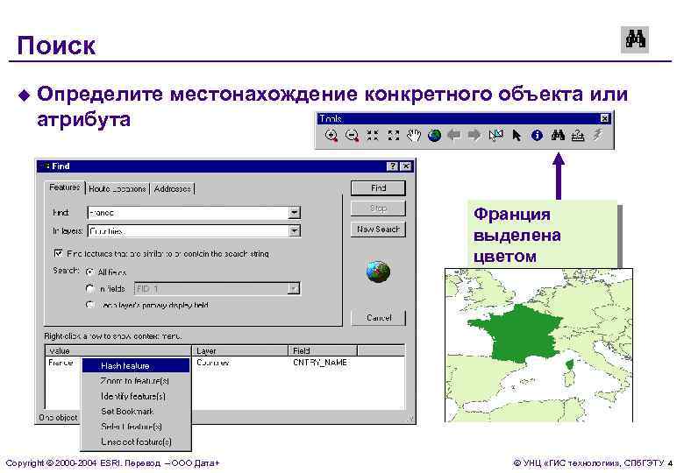Click into the Find text input field
684x473 pixels.
189,213
